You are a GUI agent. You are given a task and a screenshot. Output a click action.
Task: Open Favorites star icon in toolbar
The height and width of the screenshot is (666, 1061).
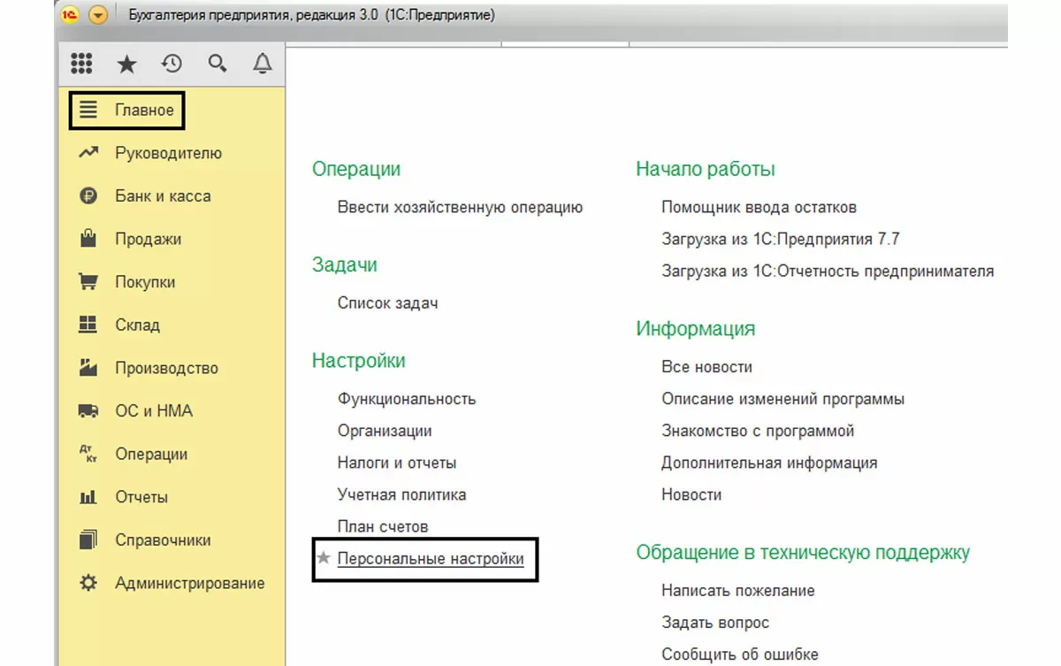coord(126,64)
